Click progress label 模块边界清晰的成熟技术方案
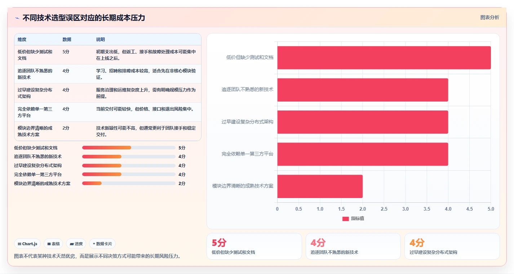The image size is (514, 274). click(x=42, y=183)
